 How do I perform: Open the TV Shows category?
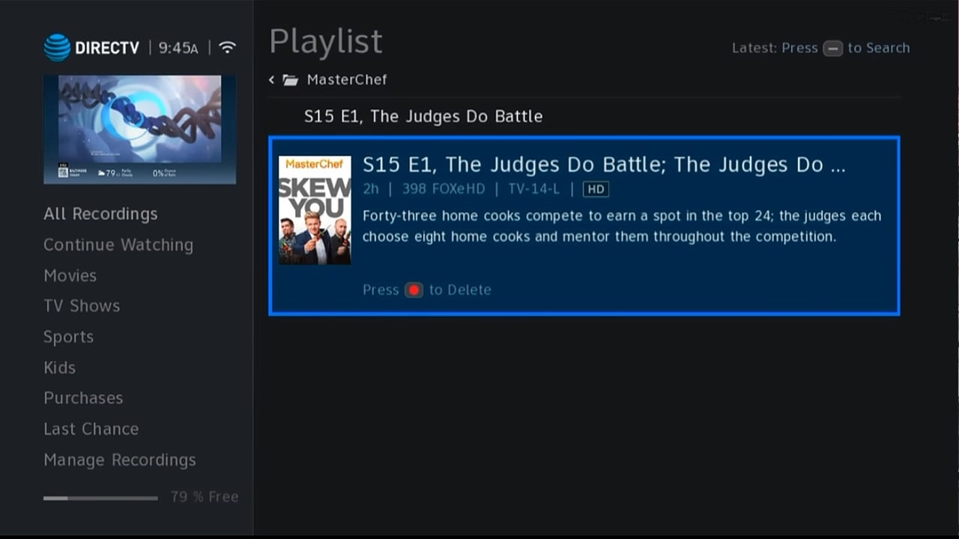(x=82, y=306)
